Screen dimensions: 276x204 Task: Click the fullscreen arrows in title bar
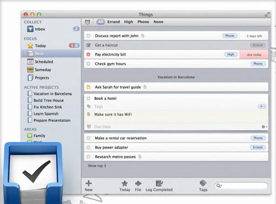(x=267, y=14)
